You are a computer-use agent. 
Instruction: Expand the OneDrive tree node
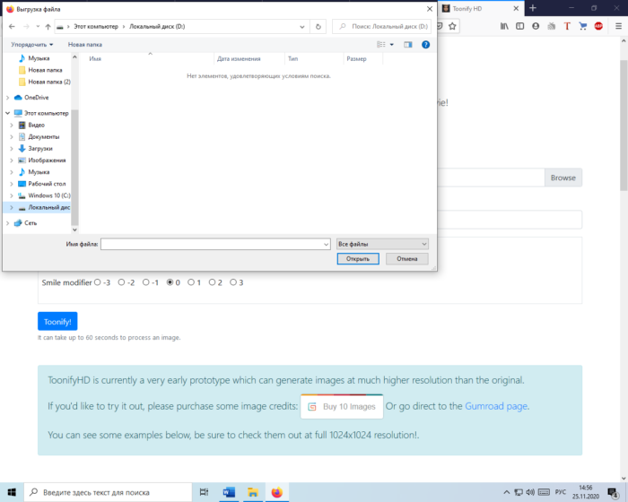click(x=8, y=97)
